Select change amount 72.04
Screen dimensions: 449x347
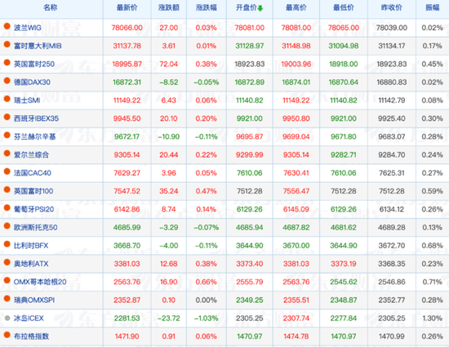coord(169,64)
